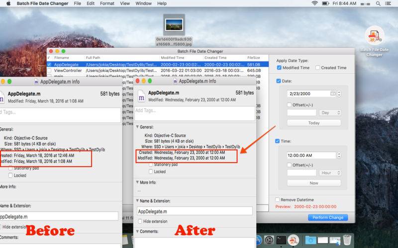Click the m file icon in After info window
The image size is (398, 248).
click(141, 97)
